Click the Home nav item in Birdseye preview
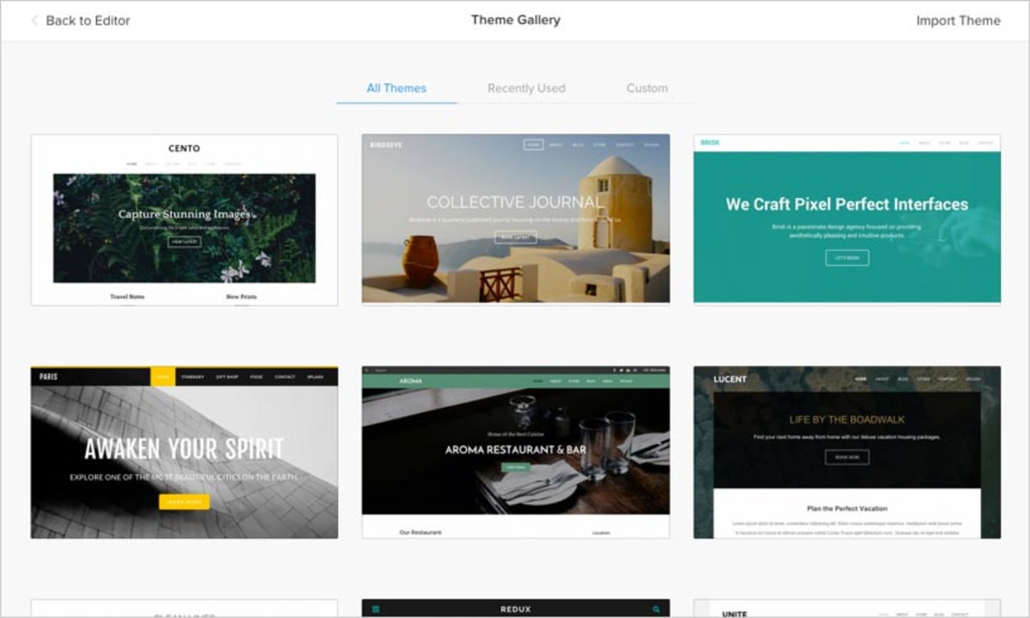This screenshot has width=1030, height=618. pyautogui.click(x=534, y=145)
